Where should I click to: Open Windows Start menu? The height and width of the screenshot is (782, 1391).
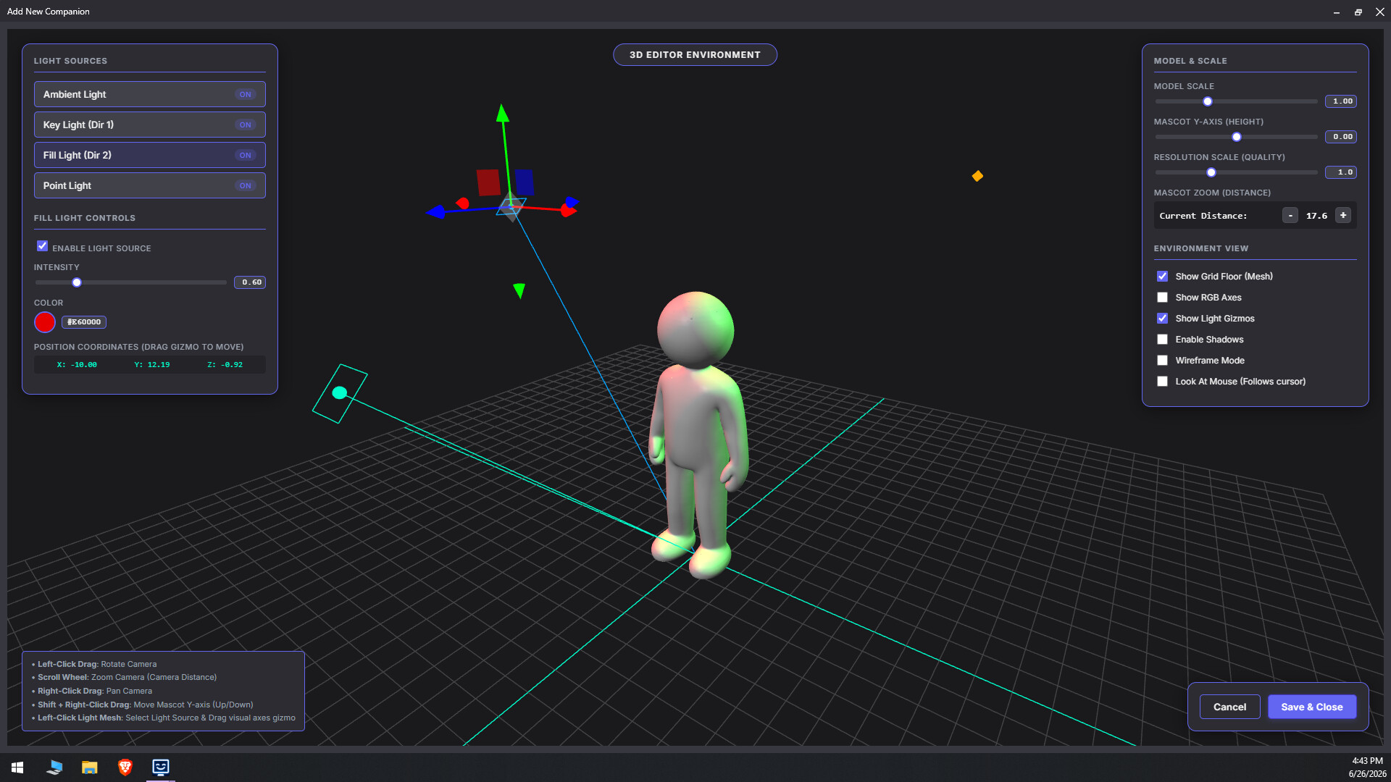click(17, 768)
